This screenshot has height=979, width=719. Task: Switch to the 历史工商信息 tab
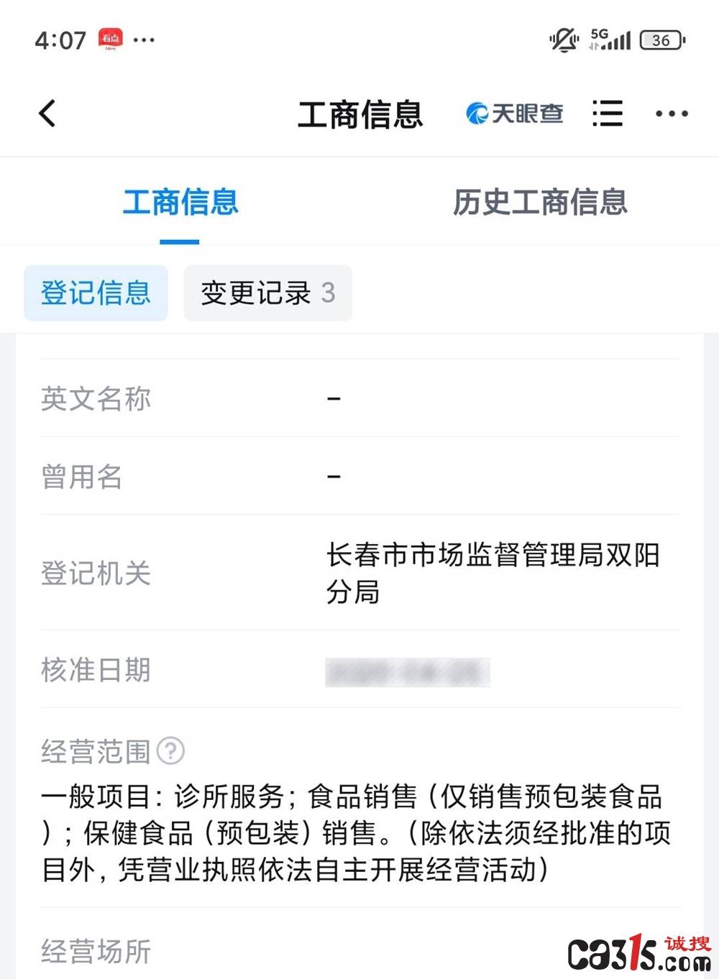coord(541,203)
